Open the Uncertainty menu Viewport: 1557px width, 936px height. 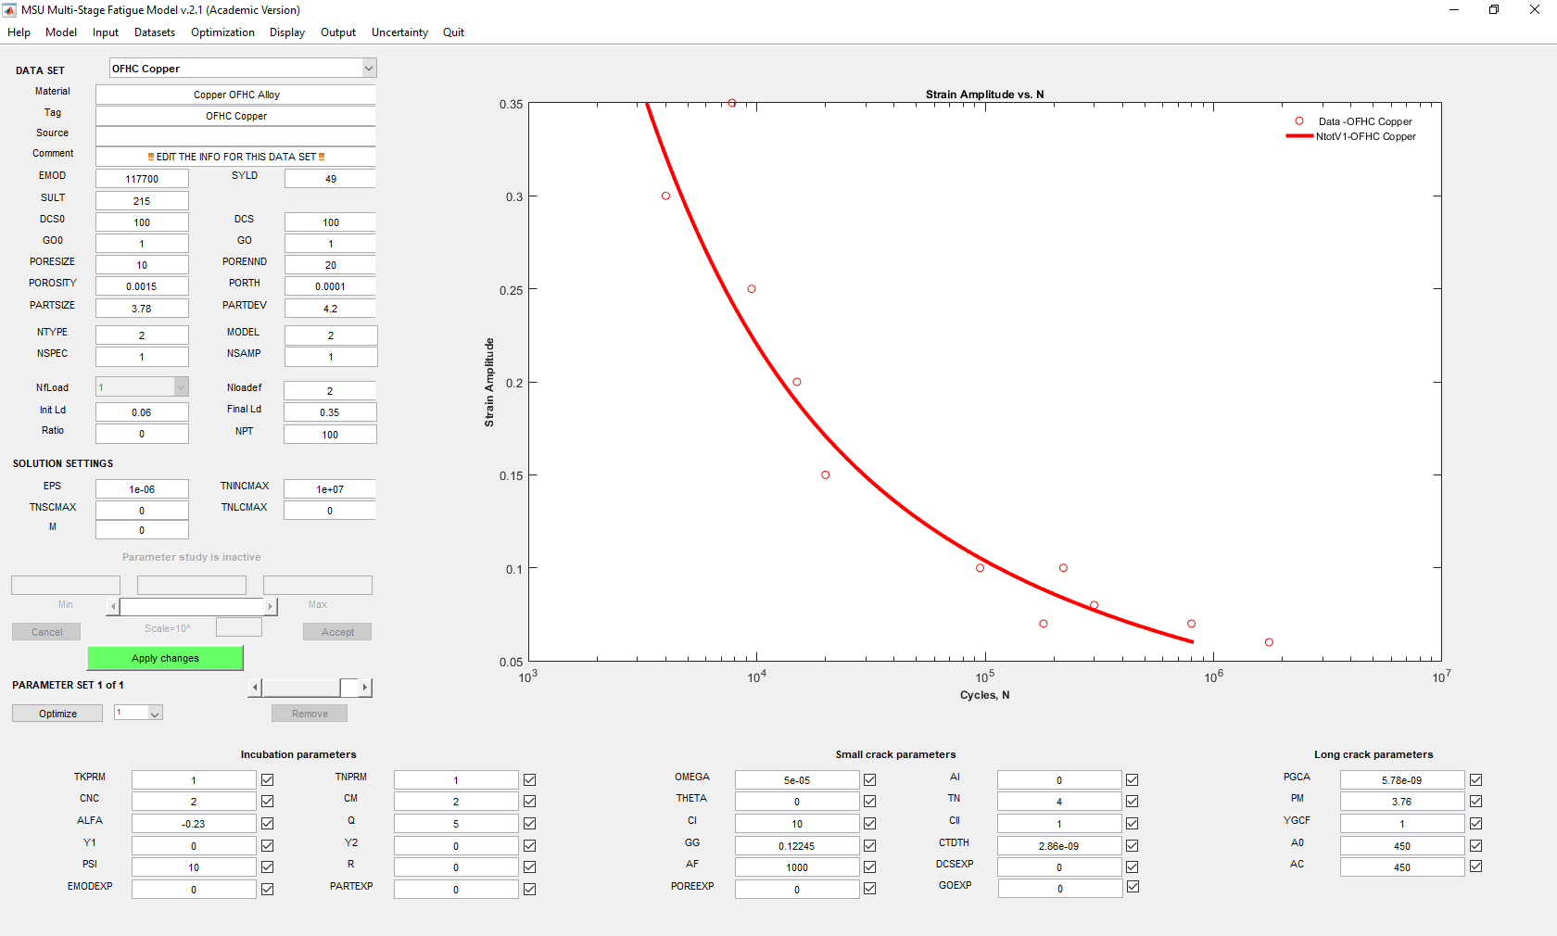click(x=399, y=32)
